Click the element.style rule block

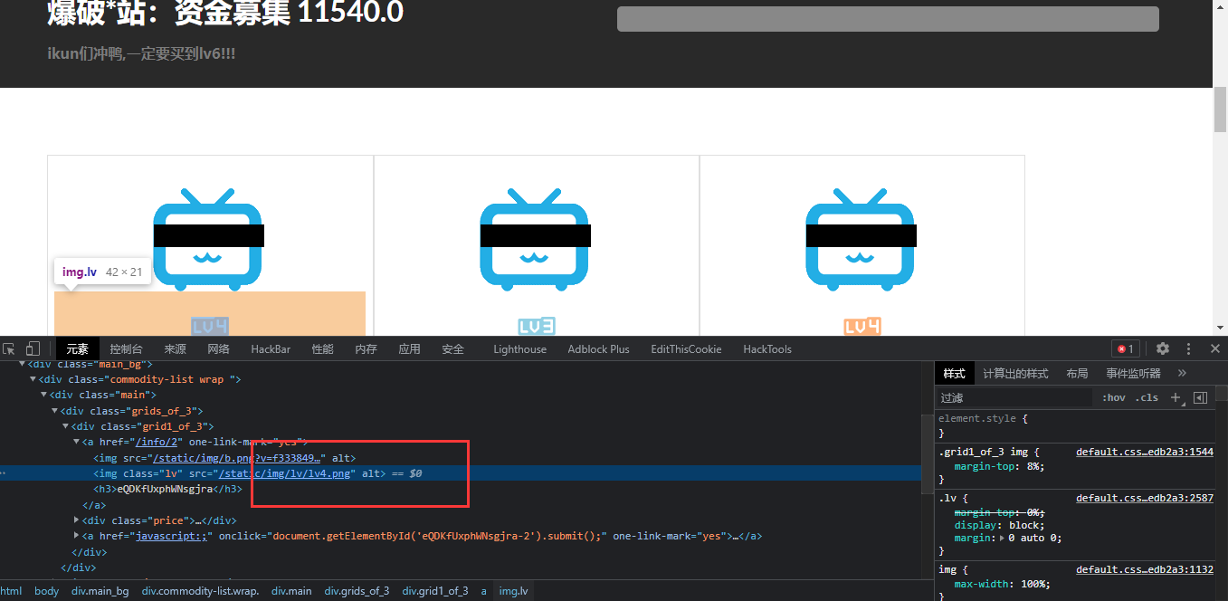coord(1075,426)
